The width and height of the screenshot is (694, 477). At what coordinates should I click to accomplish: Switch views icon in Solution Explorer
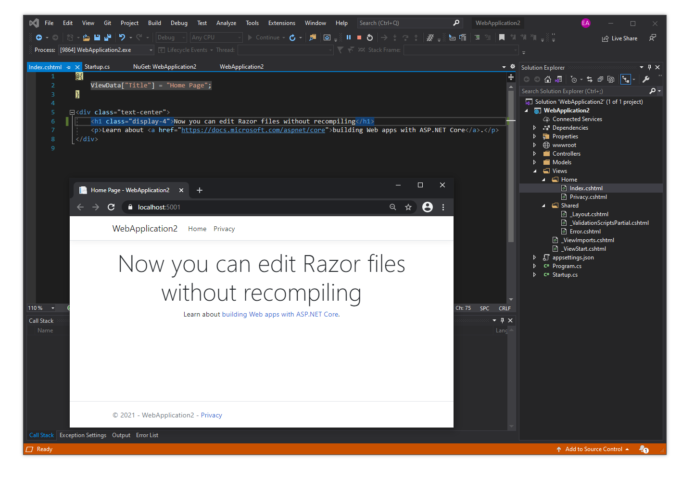pos(558,79)
